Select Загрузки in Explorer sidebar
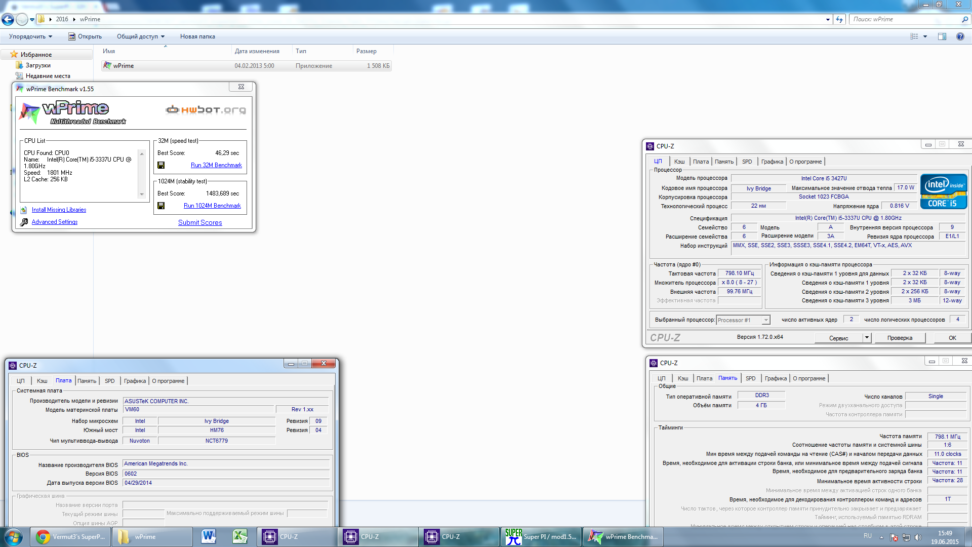This screenshot has width=972, height=547. (38, 65)
